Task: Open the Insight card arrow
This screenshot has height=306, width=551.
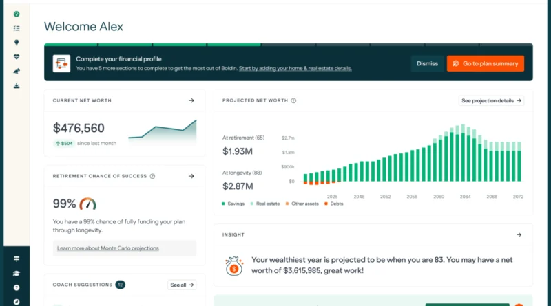Action: [519, 234]
